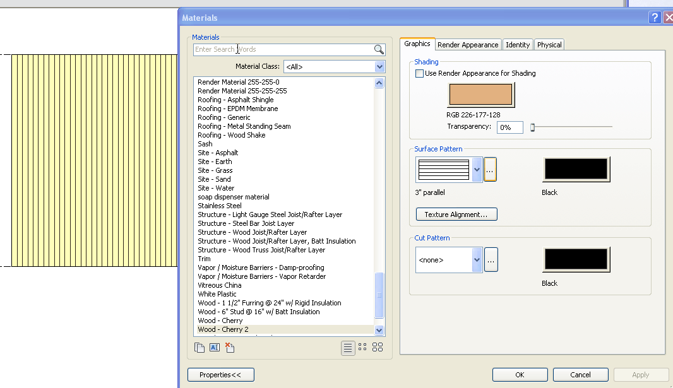The height and width of the screenshot is (388, 673).
Task: Click the Enter Search Words field
Action: click(284, 50)
